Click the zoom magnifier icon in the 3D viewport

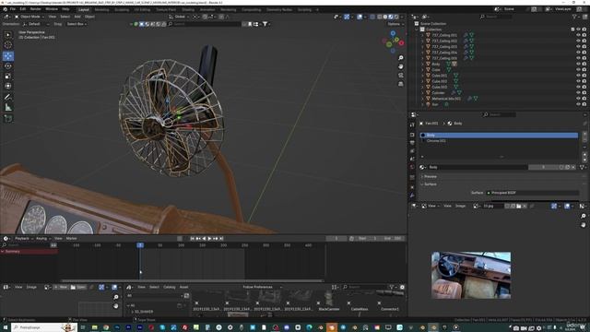pyautogui.click(x=401, y=58)
